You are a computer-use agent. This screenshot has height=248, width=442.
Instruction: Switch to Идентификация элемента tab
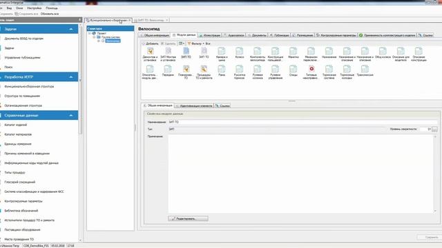tap(193, 105)
